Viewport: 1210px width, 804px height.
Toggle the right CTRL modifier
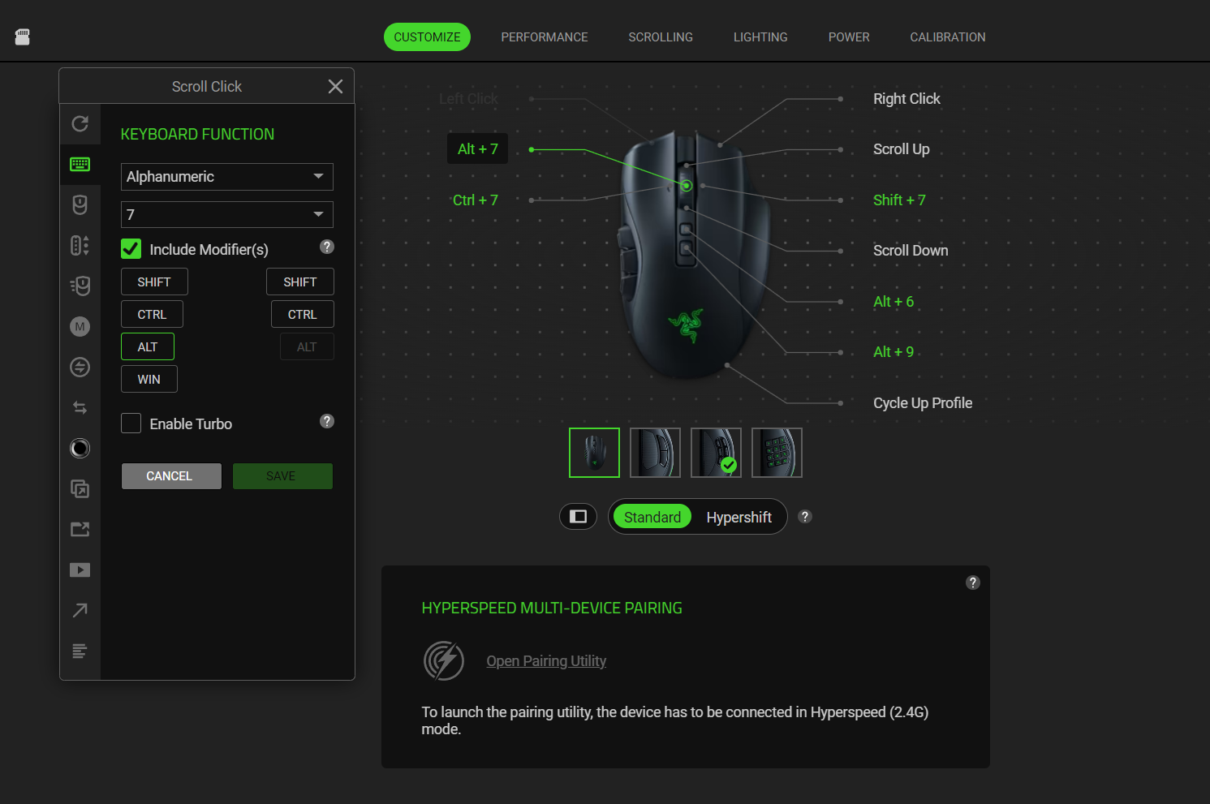[303, 314]
